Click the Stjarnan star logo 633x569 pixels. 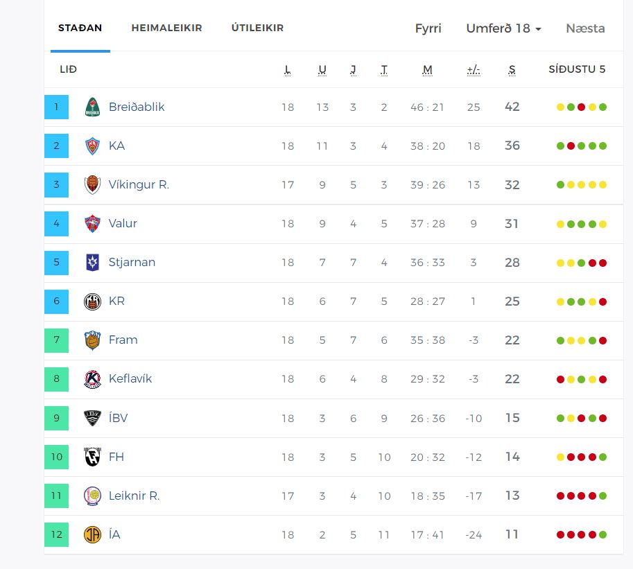[92, 263]
